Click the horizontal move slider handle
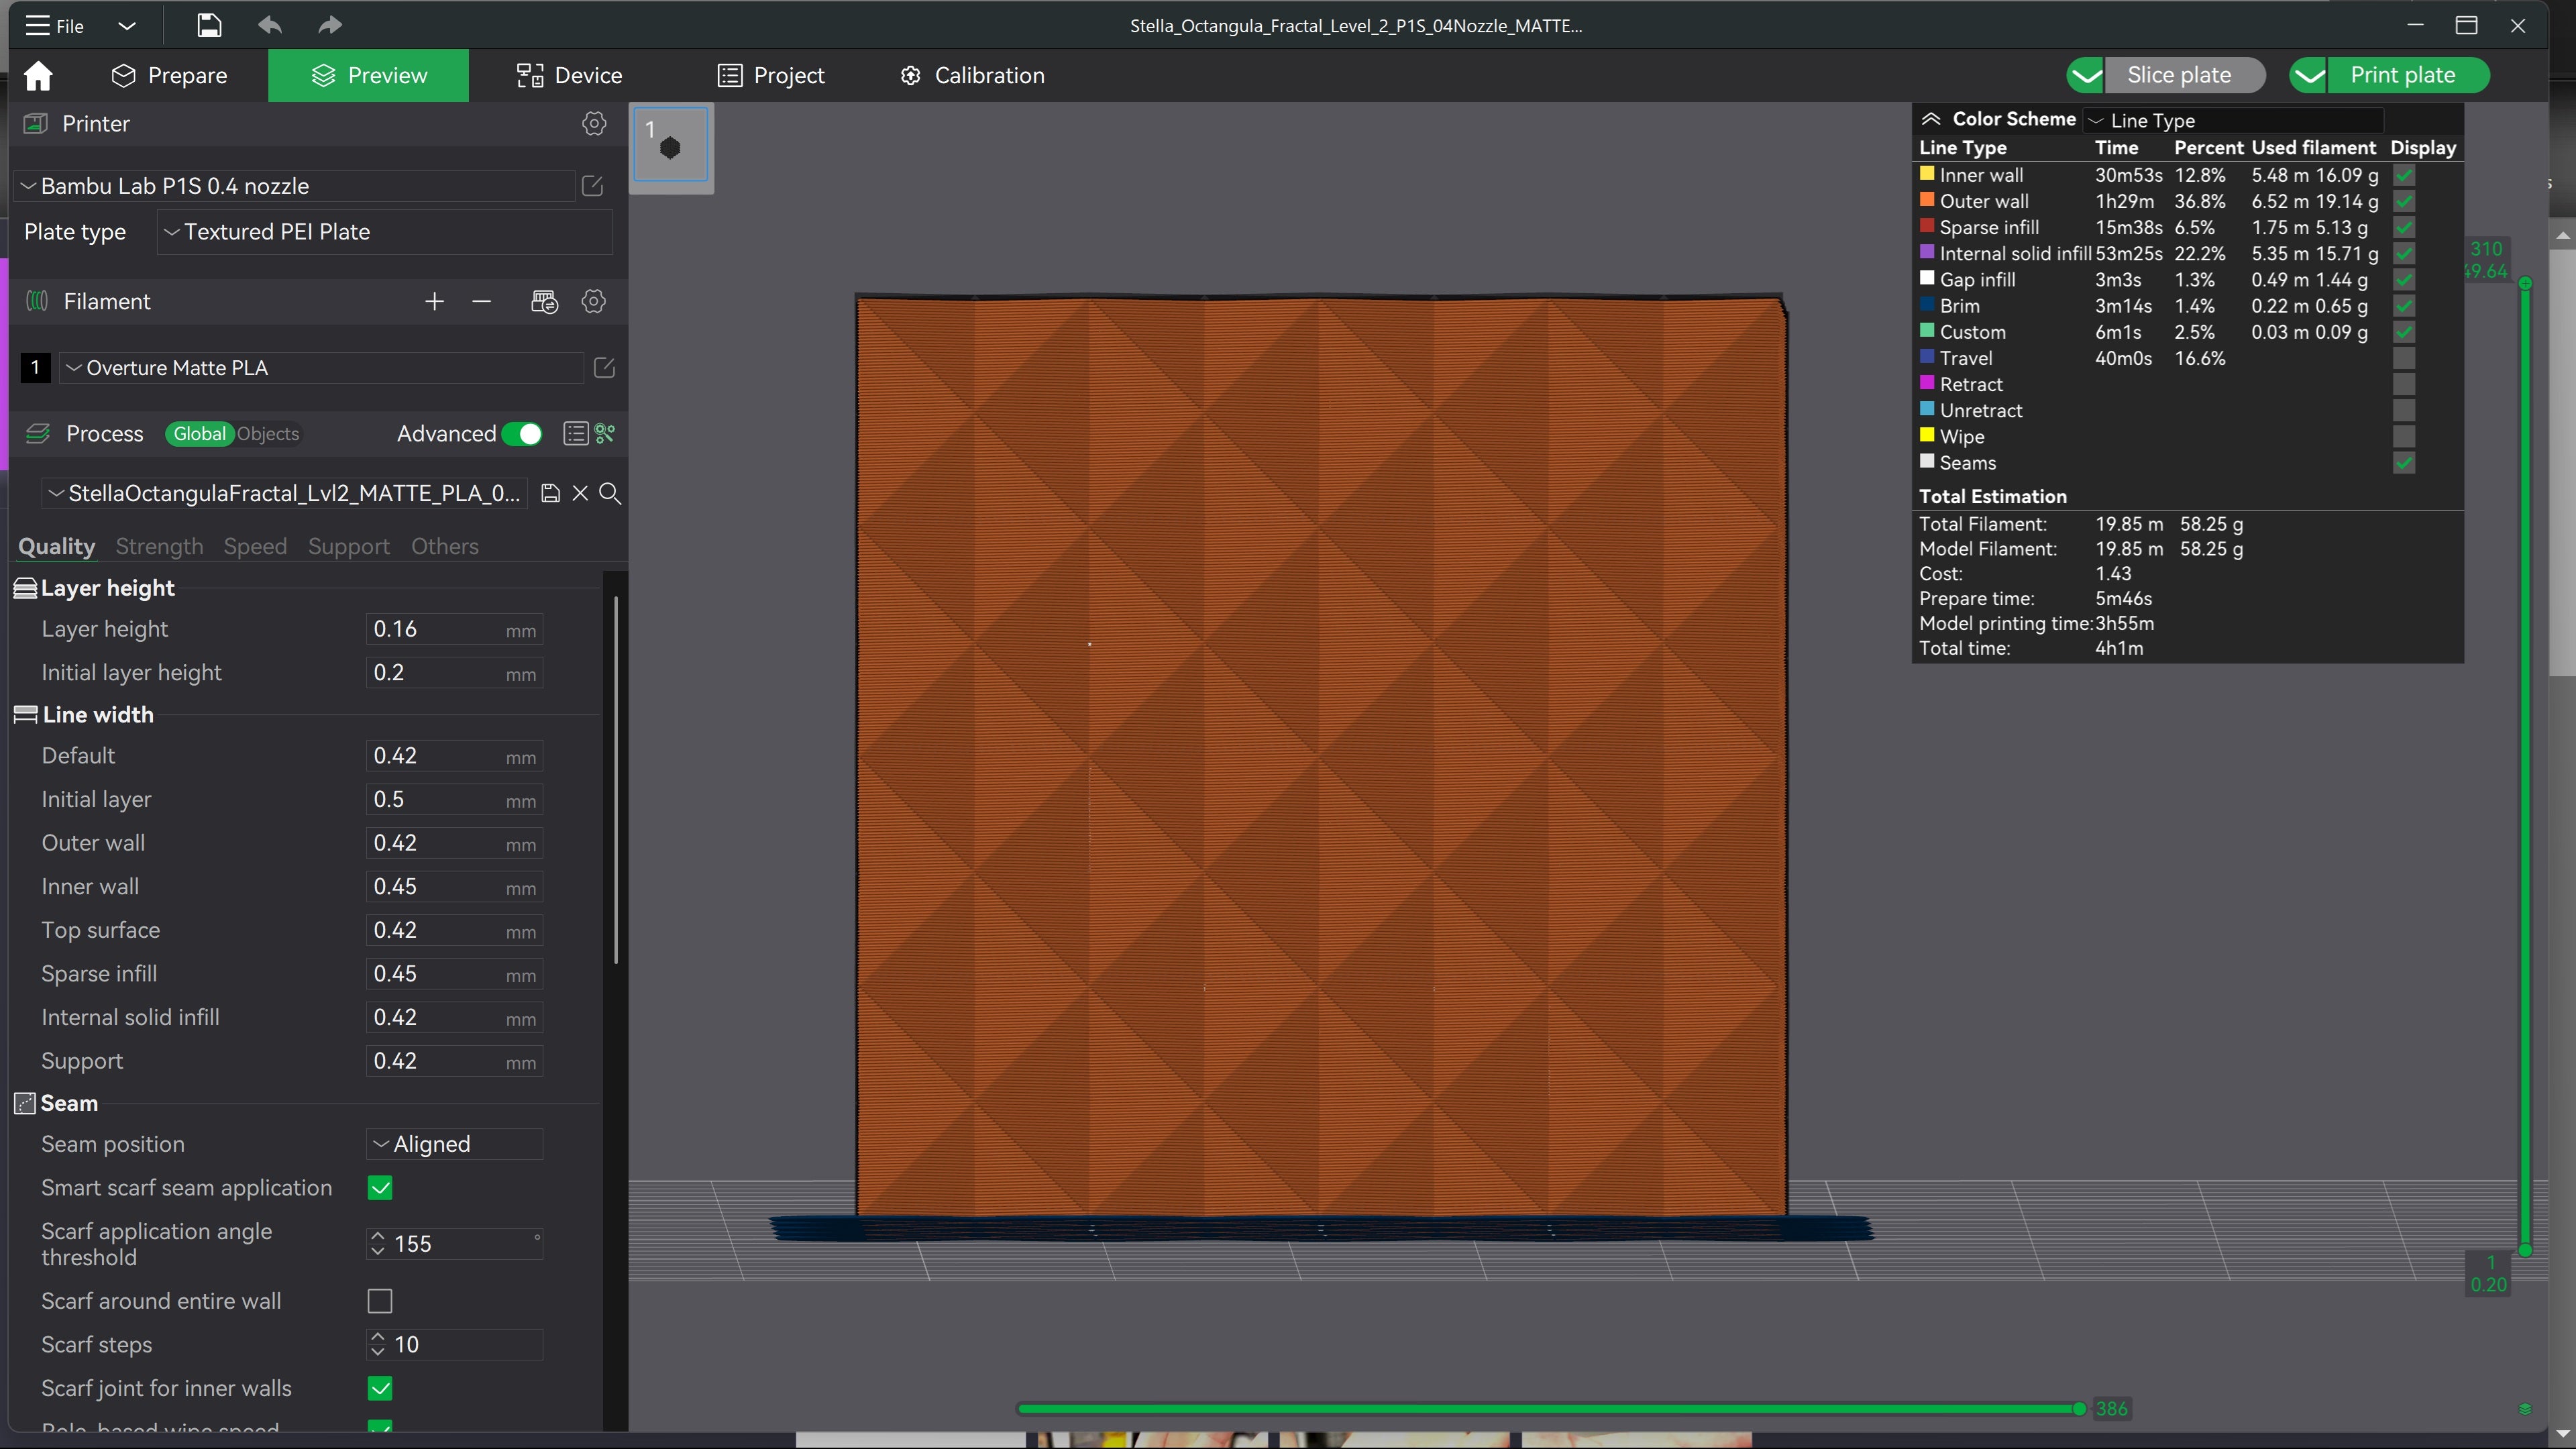2576x1449 pixels. tap(2079, 1408)
